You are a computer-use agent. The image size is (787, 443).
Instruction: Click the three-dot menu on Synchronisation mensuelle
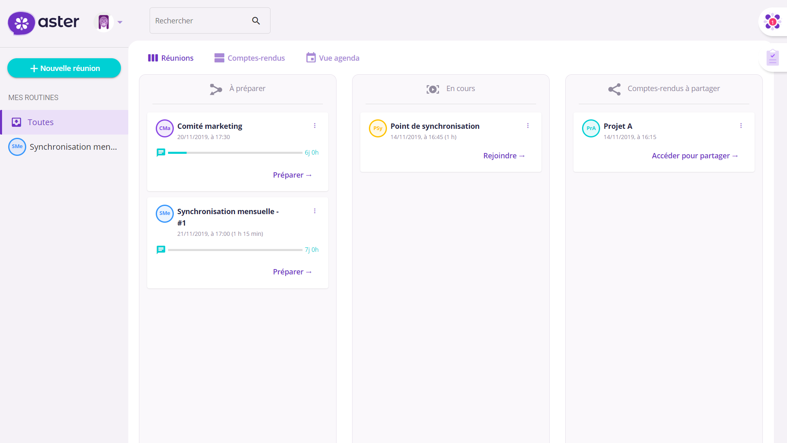[315, 211]
